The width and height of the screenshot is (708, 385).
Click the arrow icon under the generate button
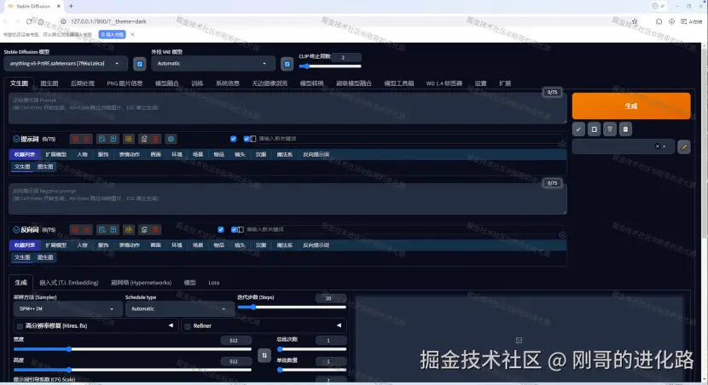[578, 129]
